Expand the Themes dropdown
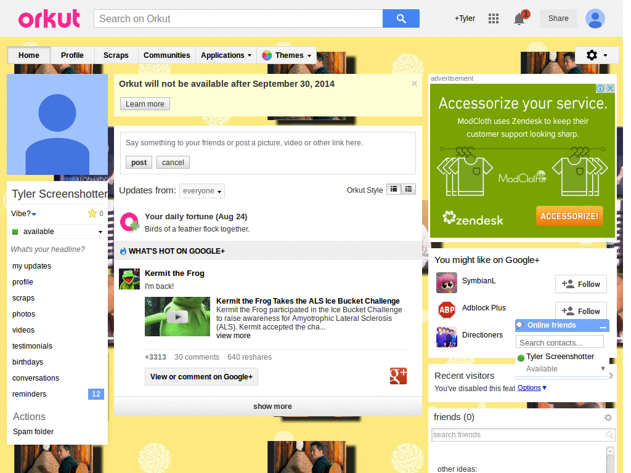The image size is (631, 473). click(x=309, y=56)
